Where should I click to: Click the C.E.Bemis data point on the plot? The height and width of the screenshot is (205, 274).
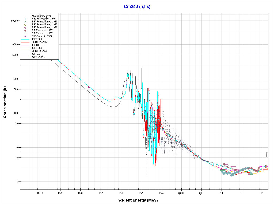(x=89, y=87)
